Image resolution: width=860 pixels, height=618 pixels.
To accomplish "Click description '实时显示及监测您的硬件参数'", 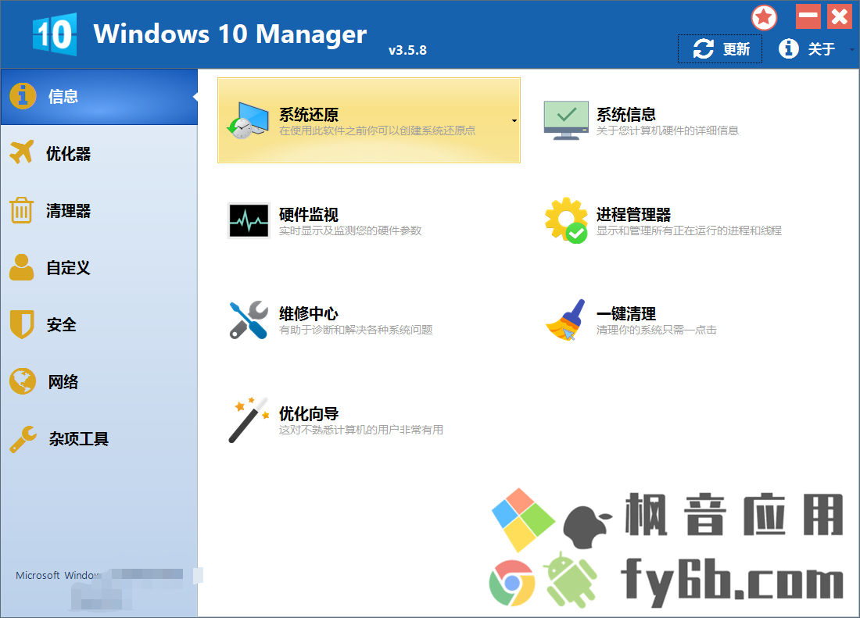I will pyautogui.click(x=350, y=230).
